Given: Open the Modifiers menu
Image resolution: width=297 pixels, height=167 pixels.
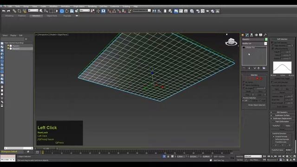Looking at the screenshot, I should [53, 6].
